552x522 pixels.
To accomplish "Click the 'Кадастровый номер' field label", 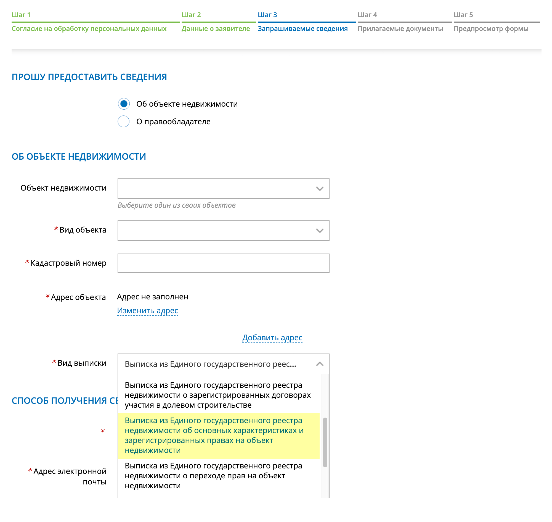I will 68,263.
